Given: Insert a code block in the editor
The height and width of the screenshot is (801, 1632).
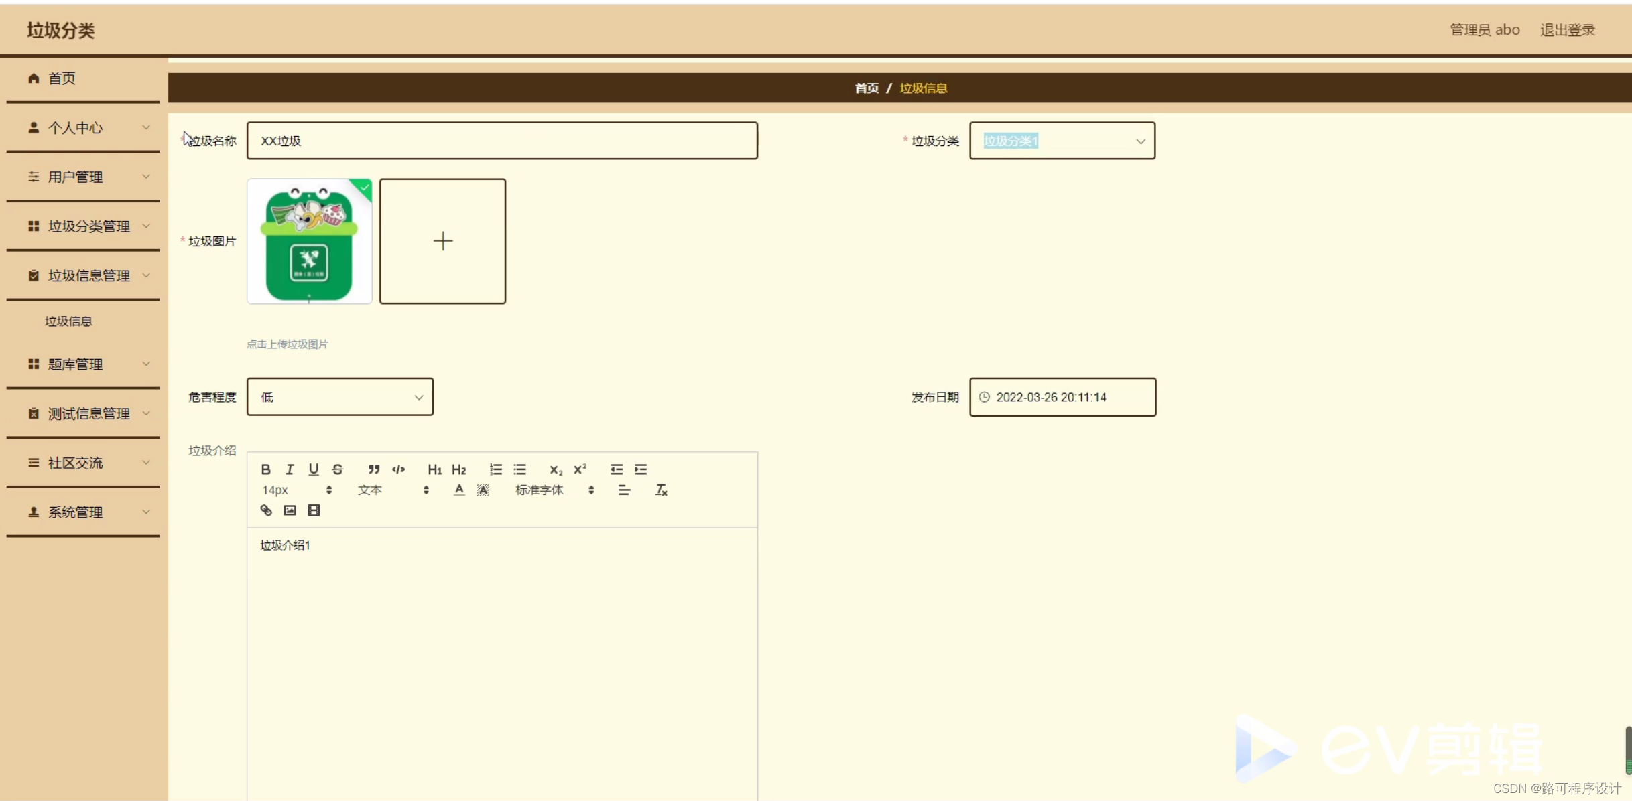Looking at the screenshot, I should pos(399,469).
